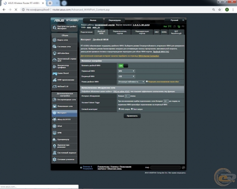This screenshot has width=237, height=189.
Task: Select the Internet (Интернет) sidebar item
Action: click(x=64, y=113)
